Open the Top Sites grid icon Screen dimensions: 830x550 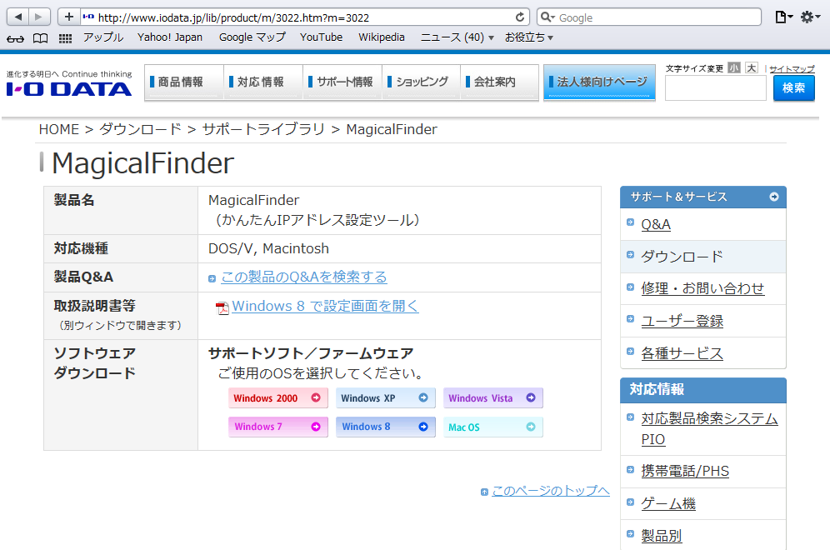tap(65, 38)
